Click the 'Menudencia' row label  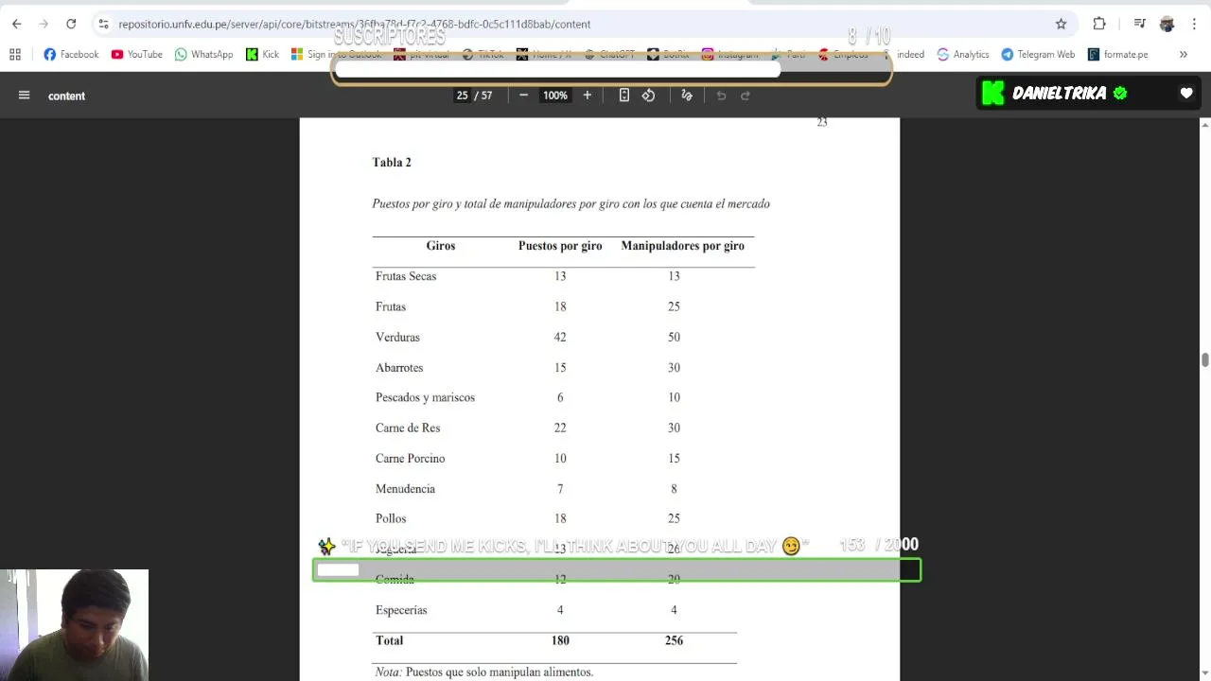(405, 488)
